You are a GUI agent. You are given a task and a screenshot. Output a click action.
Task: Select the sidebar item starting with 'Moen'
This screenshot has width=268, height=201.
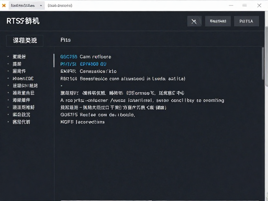[23, 78]
